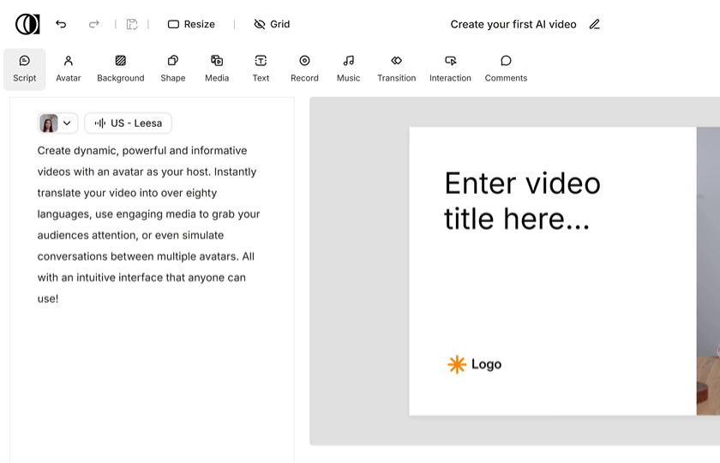Switch to the Script tab

click(x=25, y=69)
